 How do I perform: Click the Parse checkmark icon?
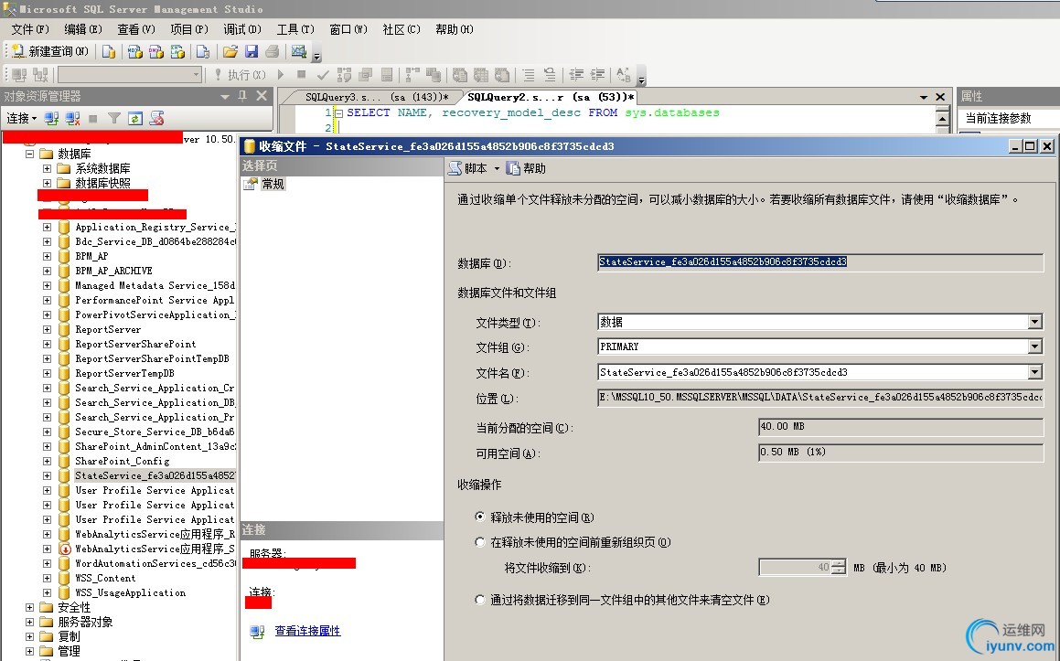tap(323, 74)
